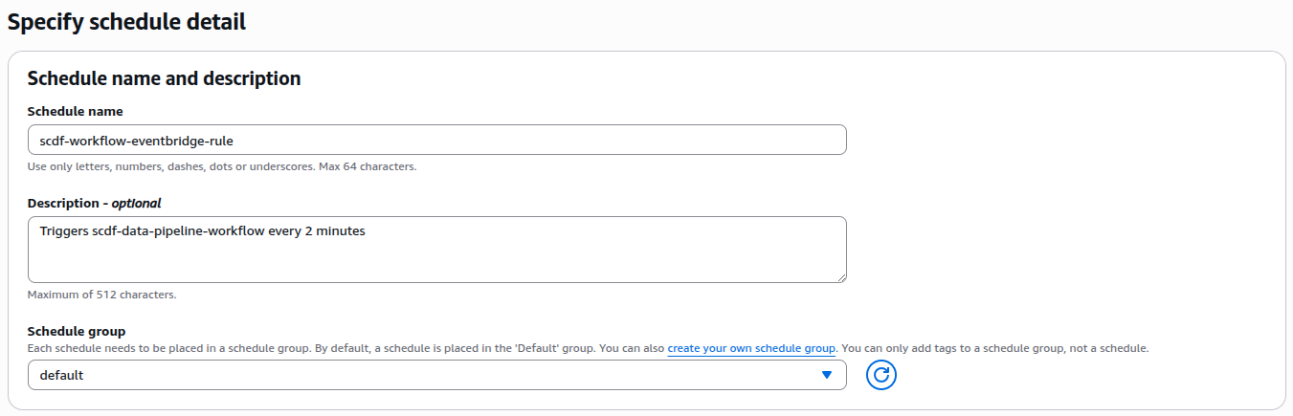Follow 'create your own schedule group' link

pyautogui.click(x=751, y=348)
